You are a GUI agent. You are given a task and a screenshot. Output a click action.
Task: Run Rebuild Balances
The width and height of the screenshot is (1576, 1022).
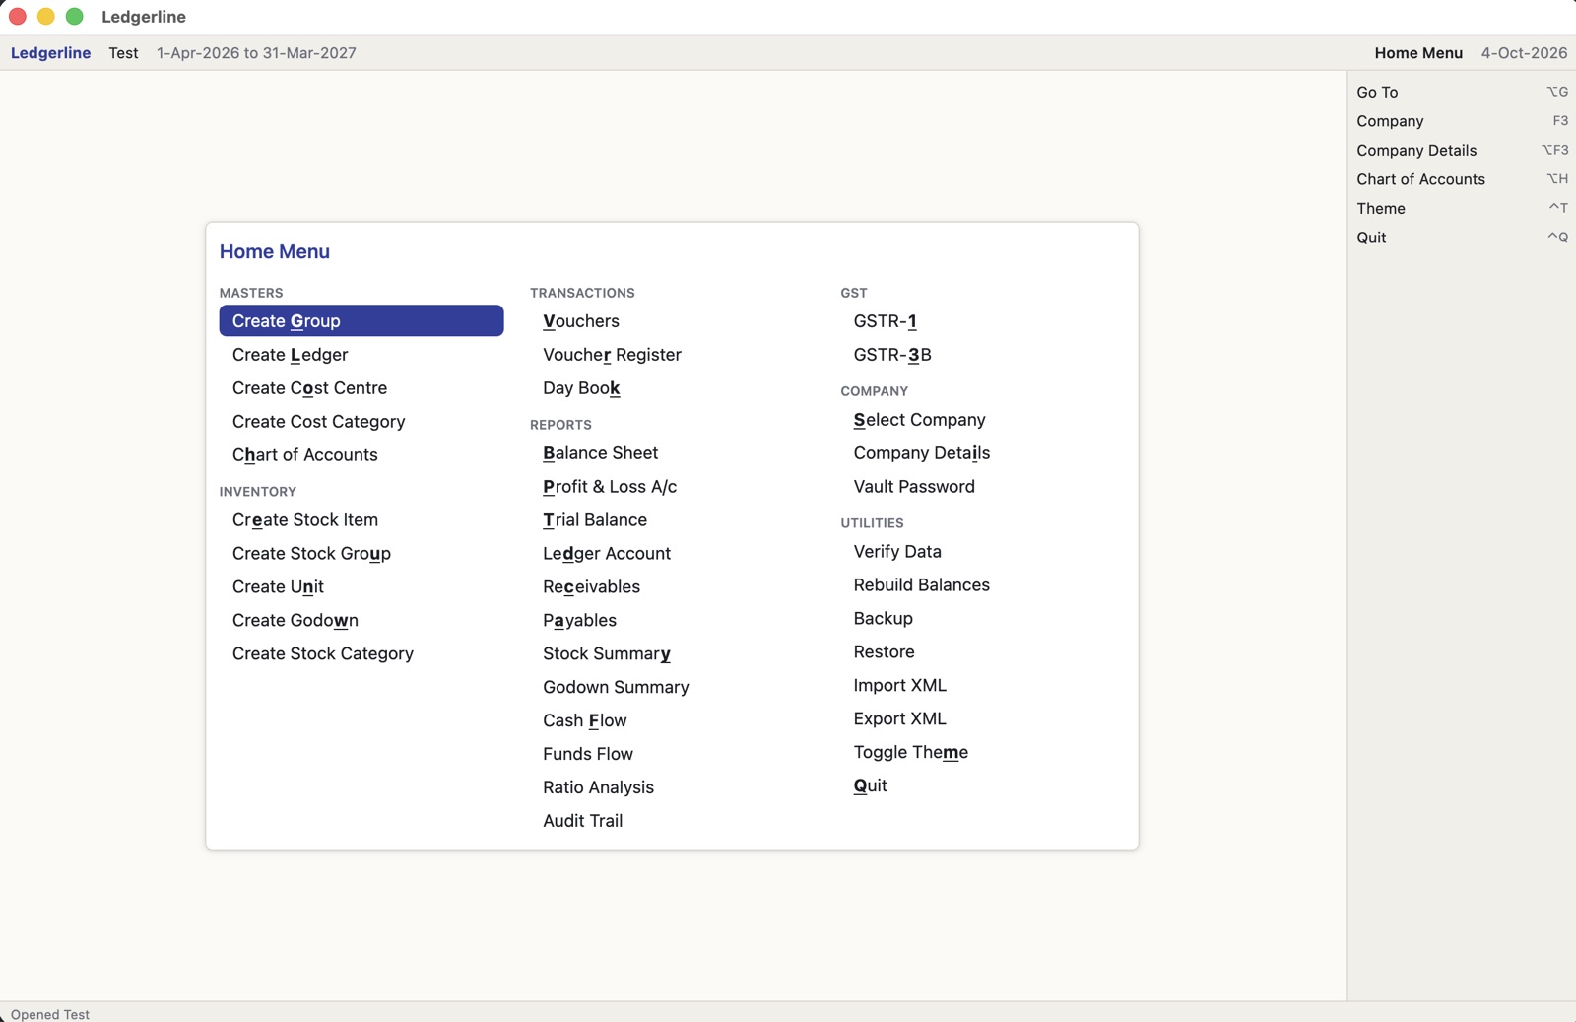pos(982,585)
